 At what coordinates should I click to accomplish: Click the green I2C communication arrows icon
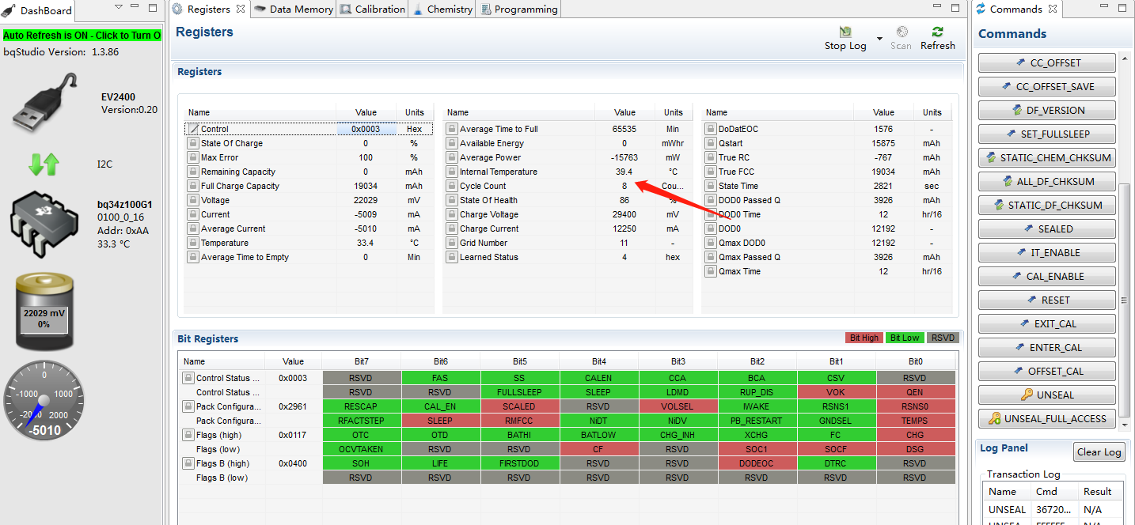(44, 164)
